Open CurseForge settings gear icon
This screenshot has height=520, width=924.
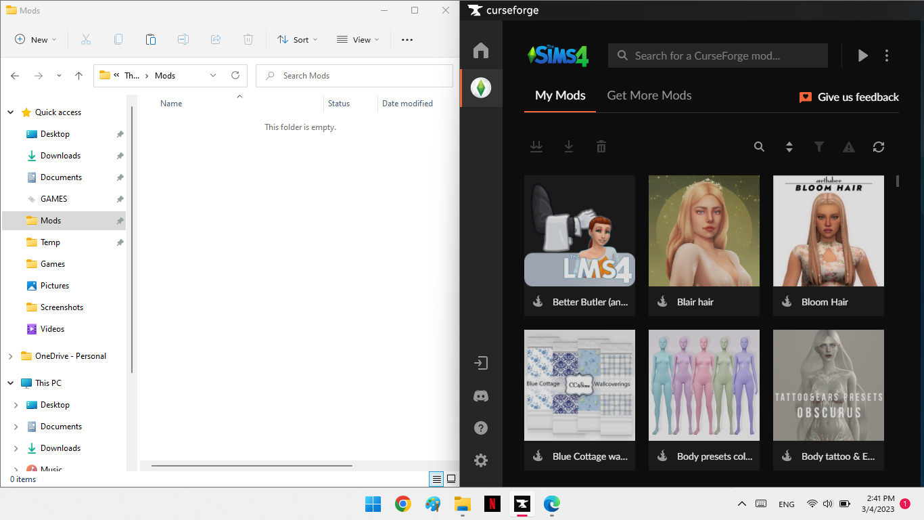tap(481, 460)
